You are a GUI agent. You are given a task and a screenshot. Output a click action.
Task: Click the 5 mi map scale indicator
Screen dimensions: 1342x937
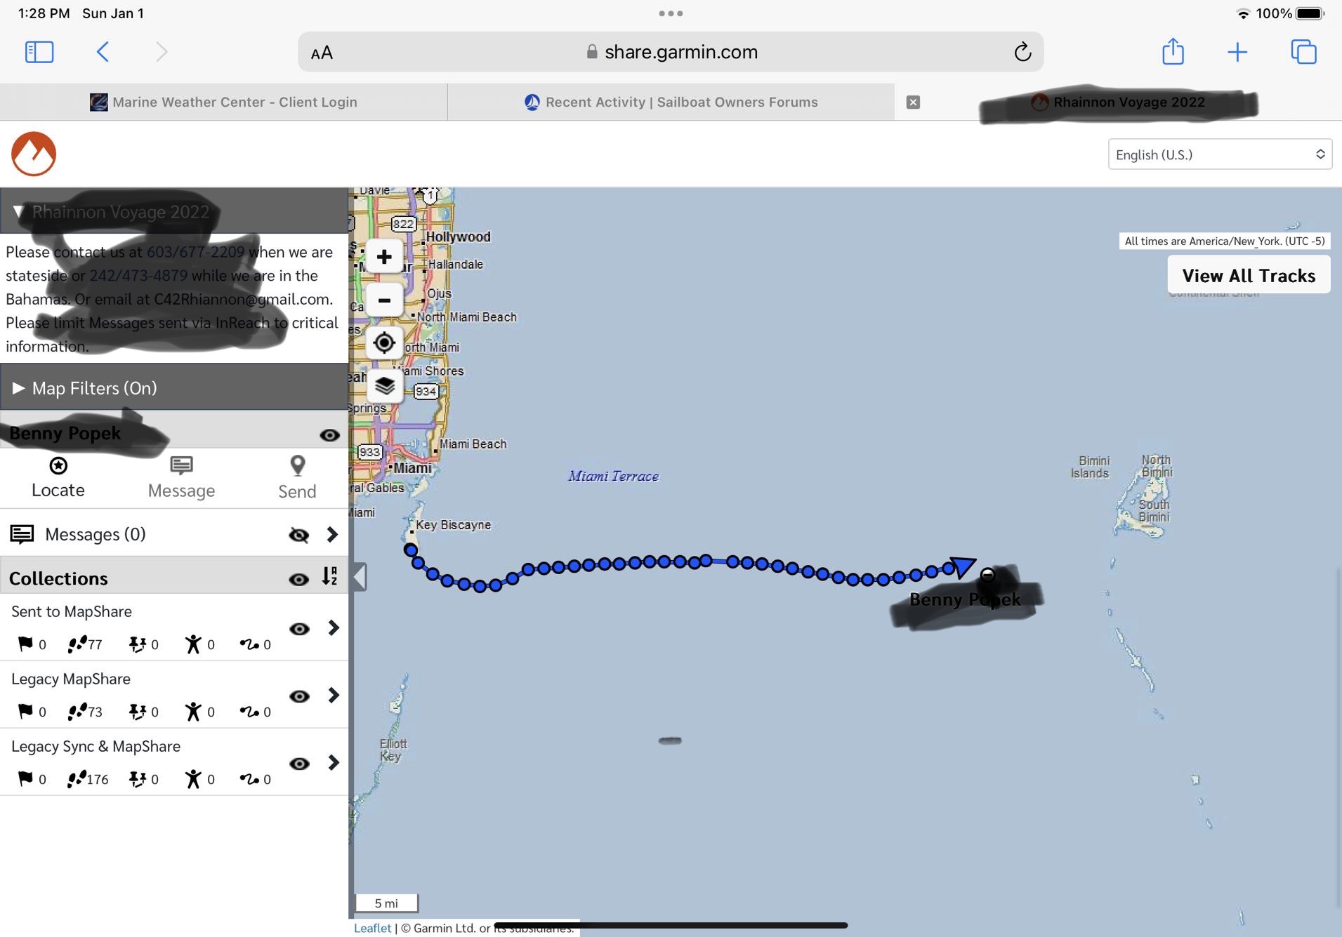pyautogui.click(x=386, y=903)
